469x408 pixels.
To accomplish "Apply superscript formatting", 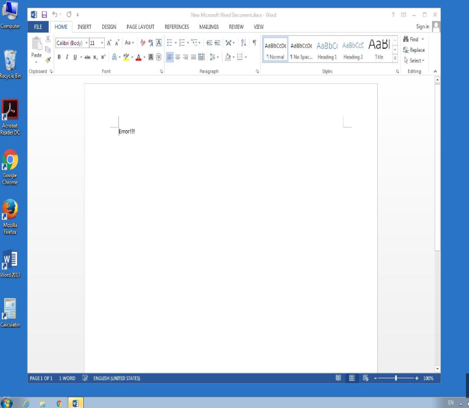I will point(103,57).
